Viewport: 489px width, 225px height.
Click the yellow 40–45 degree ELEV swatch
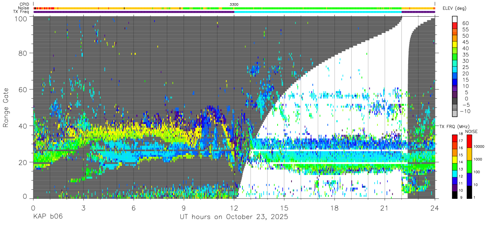(x=454, y=45)
